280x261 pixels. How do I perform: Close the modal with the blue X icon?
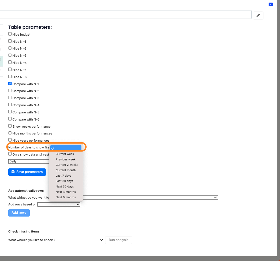[x=271, y=5]
